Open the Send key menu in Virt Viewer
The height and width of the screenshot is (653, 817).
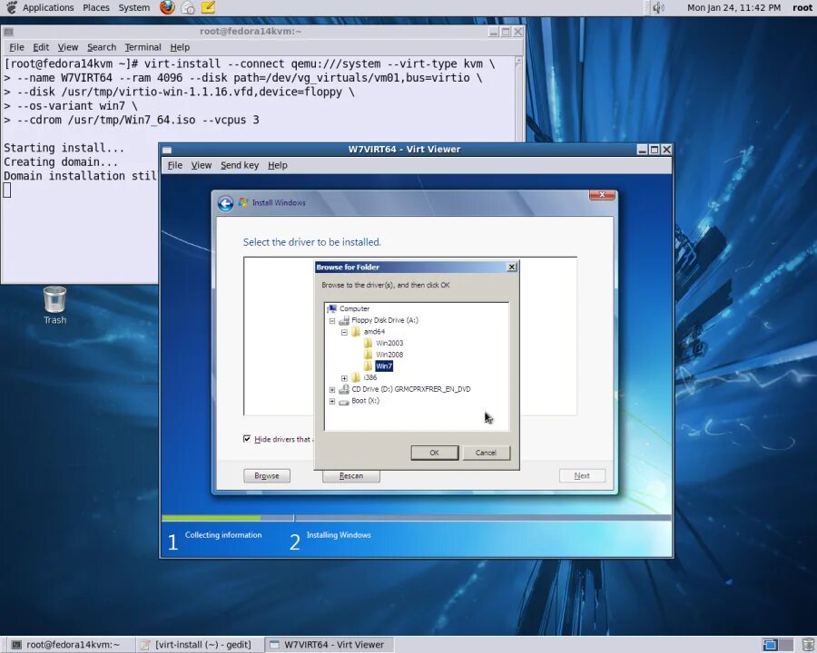click(239, 165)
